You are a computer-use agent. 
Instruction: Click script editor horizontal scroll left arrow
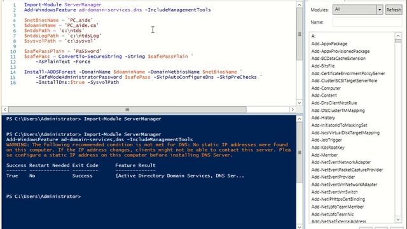coord(5,109)
